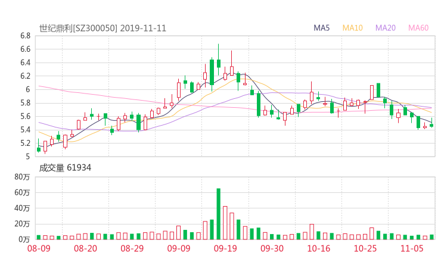
Task: Click the MA20 legend label
Action: point(386,28)
